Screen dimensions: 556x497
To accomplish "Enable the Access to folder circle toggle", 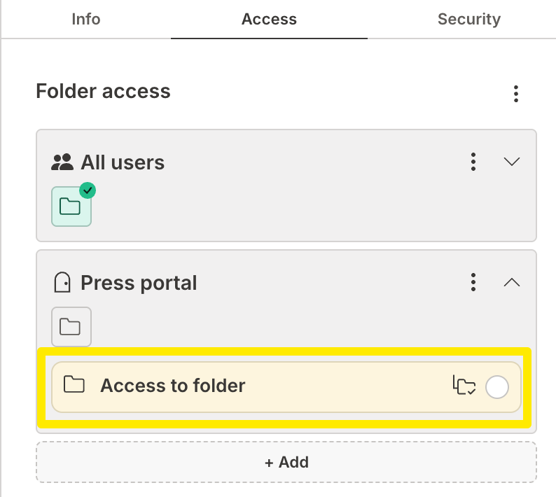I will (497, 386).
